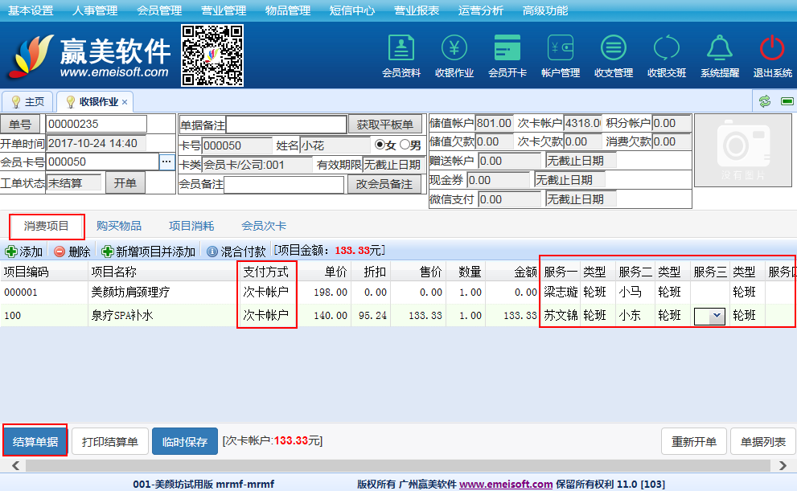Select the 男 gender radio button
Image resolution: width=797 pixels, height=491 pixels.
click(404, 145)
